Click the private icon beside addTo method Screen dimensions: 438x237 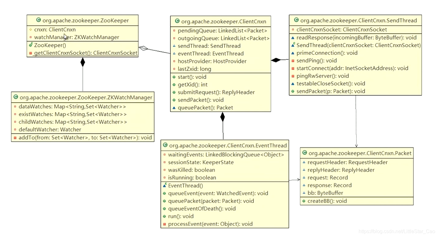click(15, 138)
